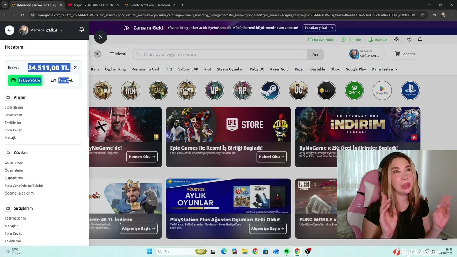Image resolution: width=457 pixels, height=257 pixels.
Task: Close the sidebar with the X button
Action: pyautogui.click(x=101, y=37)
